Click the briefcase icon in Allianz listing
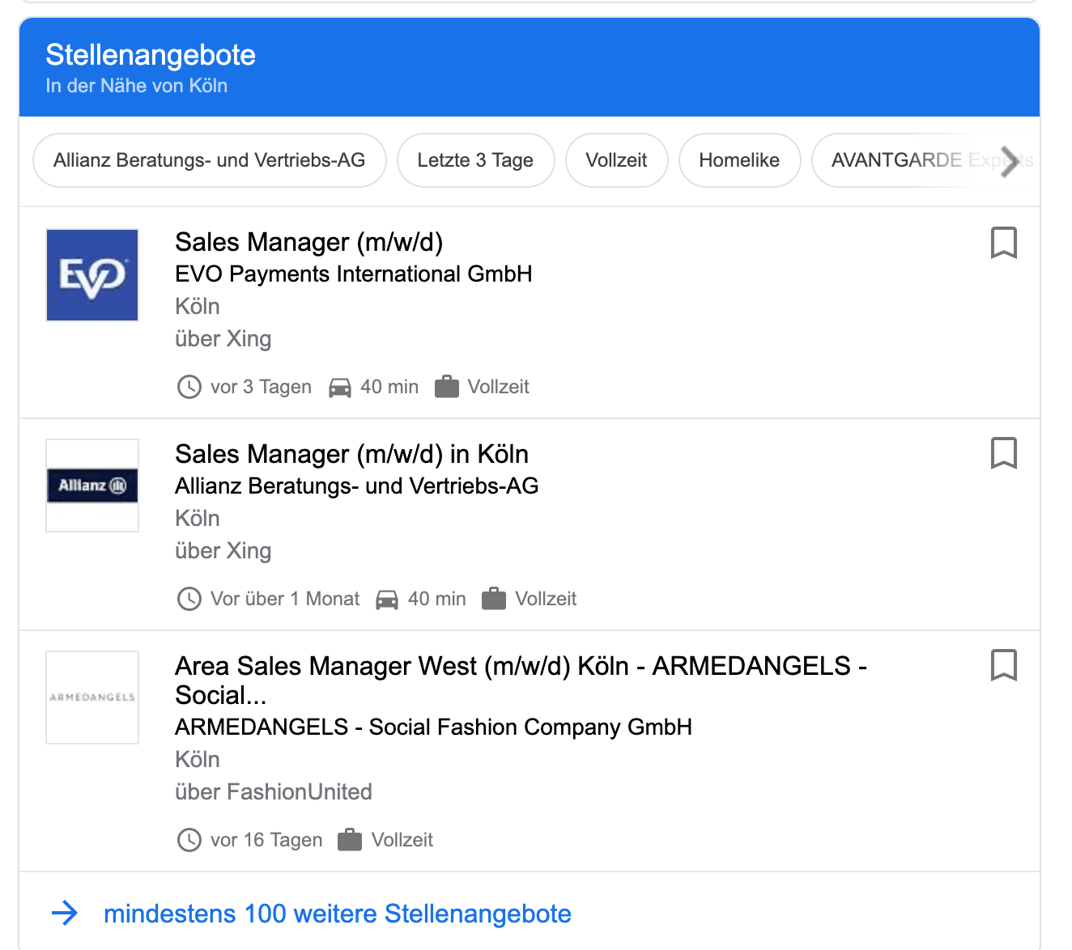1072x950 pixels. (494, 599)
